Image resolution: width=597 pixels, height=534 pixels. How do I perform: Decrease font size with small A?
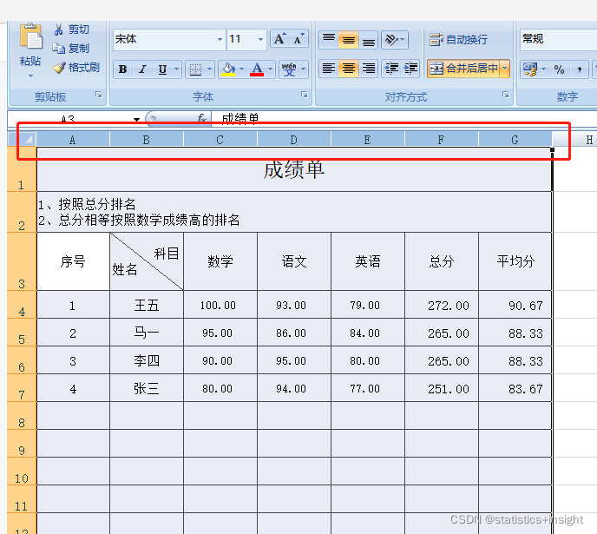(x=298, y=39)
